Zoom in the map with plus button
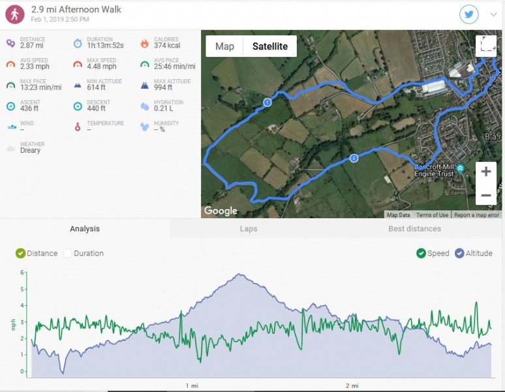The image size is (505, 392). [x=485, y=171]
